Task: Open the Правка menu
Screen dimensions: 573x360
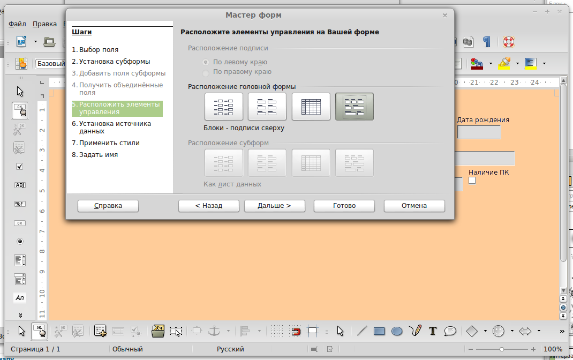Action: point(44,24)
